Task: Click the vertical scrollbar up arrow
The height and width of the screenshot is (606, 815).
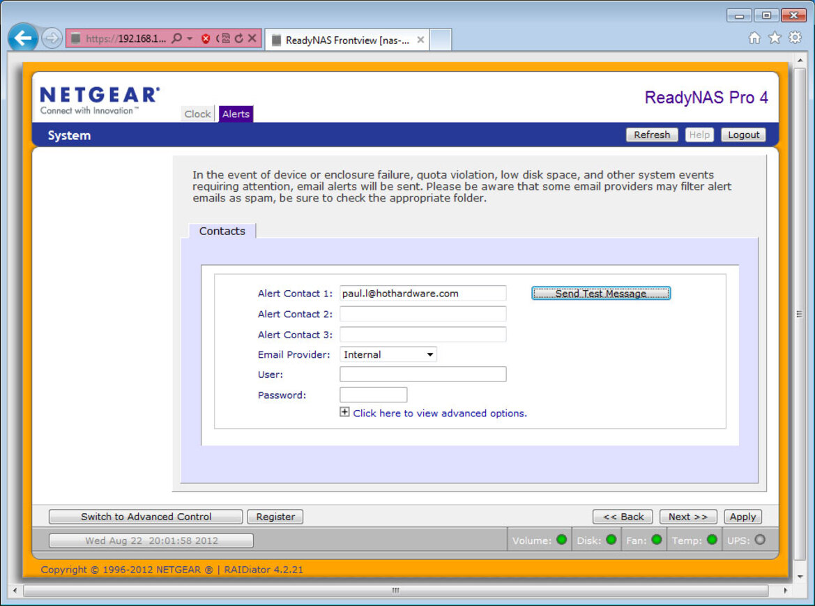Action: click(800, 61)
